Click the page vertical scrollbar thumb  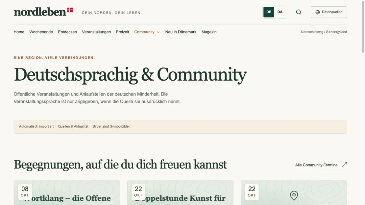(x=363, y=27)
